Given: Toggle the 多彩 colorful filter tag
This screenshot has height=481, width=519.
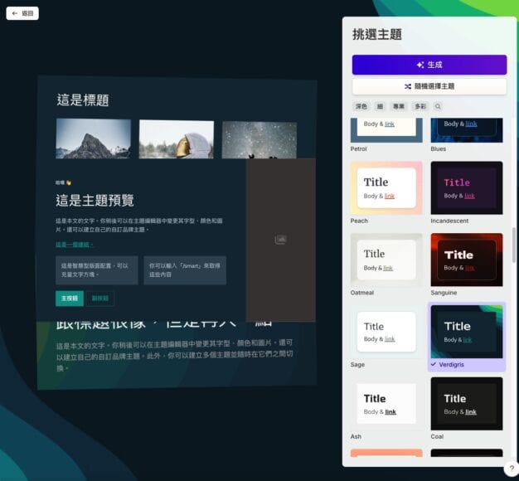Looking at the screenshot, I should pyautogui.click(x=420, y=106).
